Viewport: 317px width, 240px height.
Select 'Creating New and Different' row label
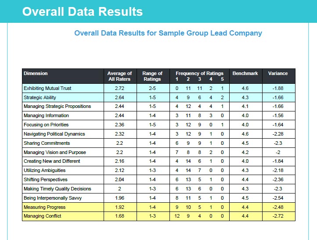[52, 161]
